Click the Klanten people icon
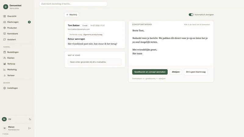 (x=5, y=58)
